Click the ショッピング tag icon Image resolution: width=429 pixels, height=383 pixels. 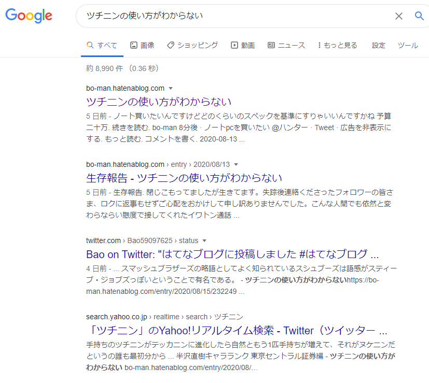[x=171, y=45]
